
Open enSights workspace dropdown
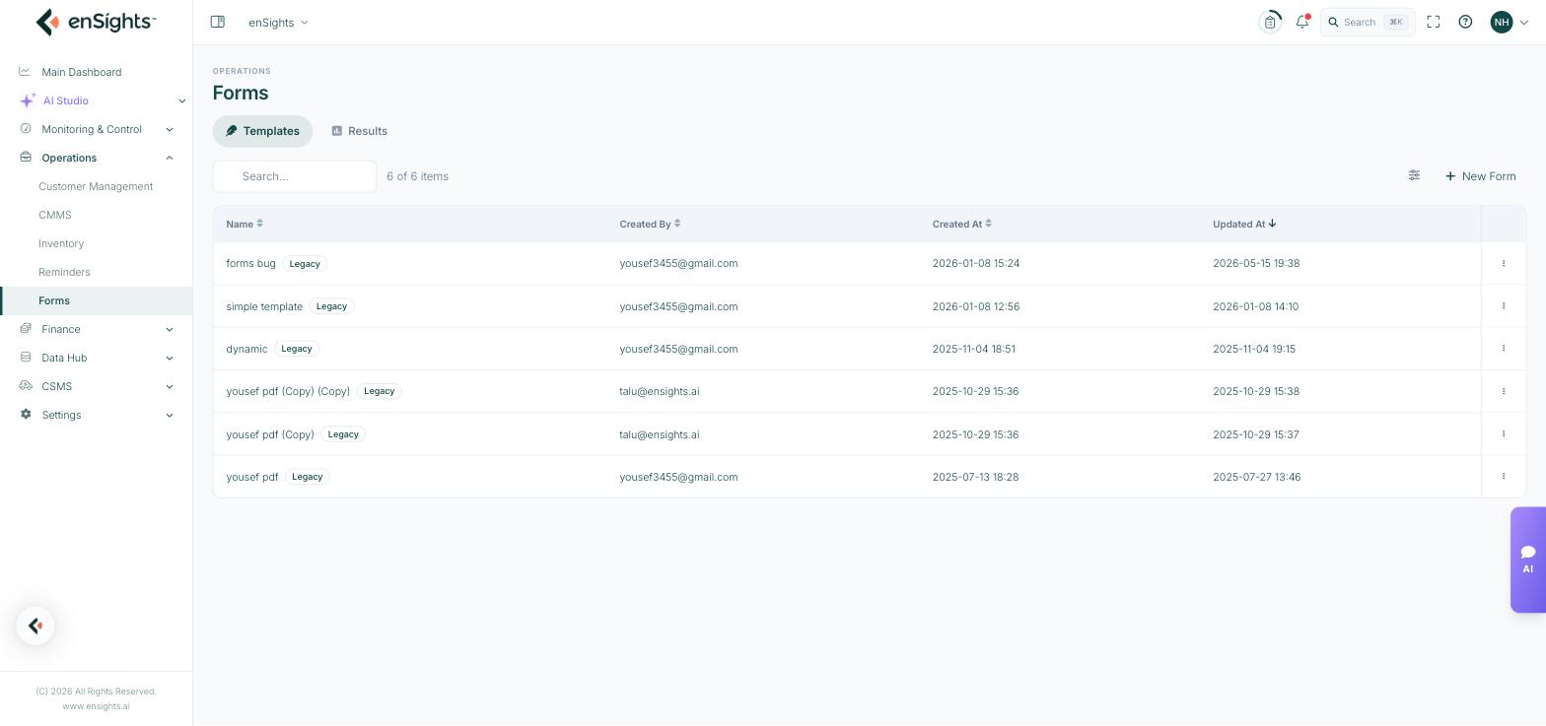(x=278, y=22)
